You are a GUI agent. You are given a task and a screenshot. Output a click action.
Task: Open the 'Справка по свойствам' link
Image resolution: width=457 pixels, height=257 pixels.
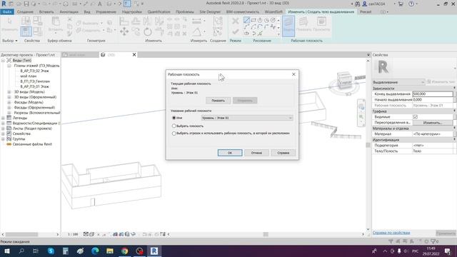pos(391,233)
